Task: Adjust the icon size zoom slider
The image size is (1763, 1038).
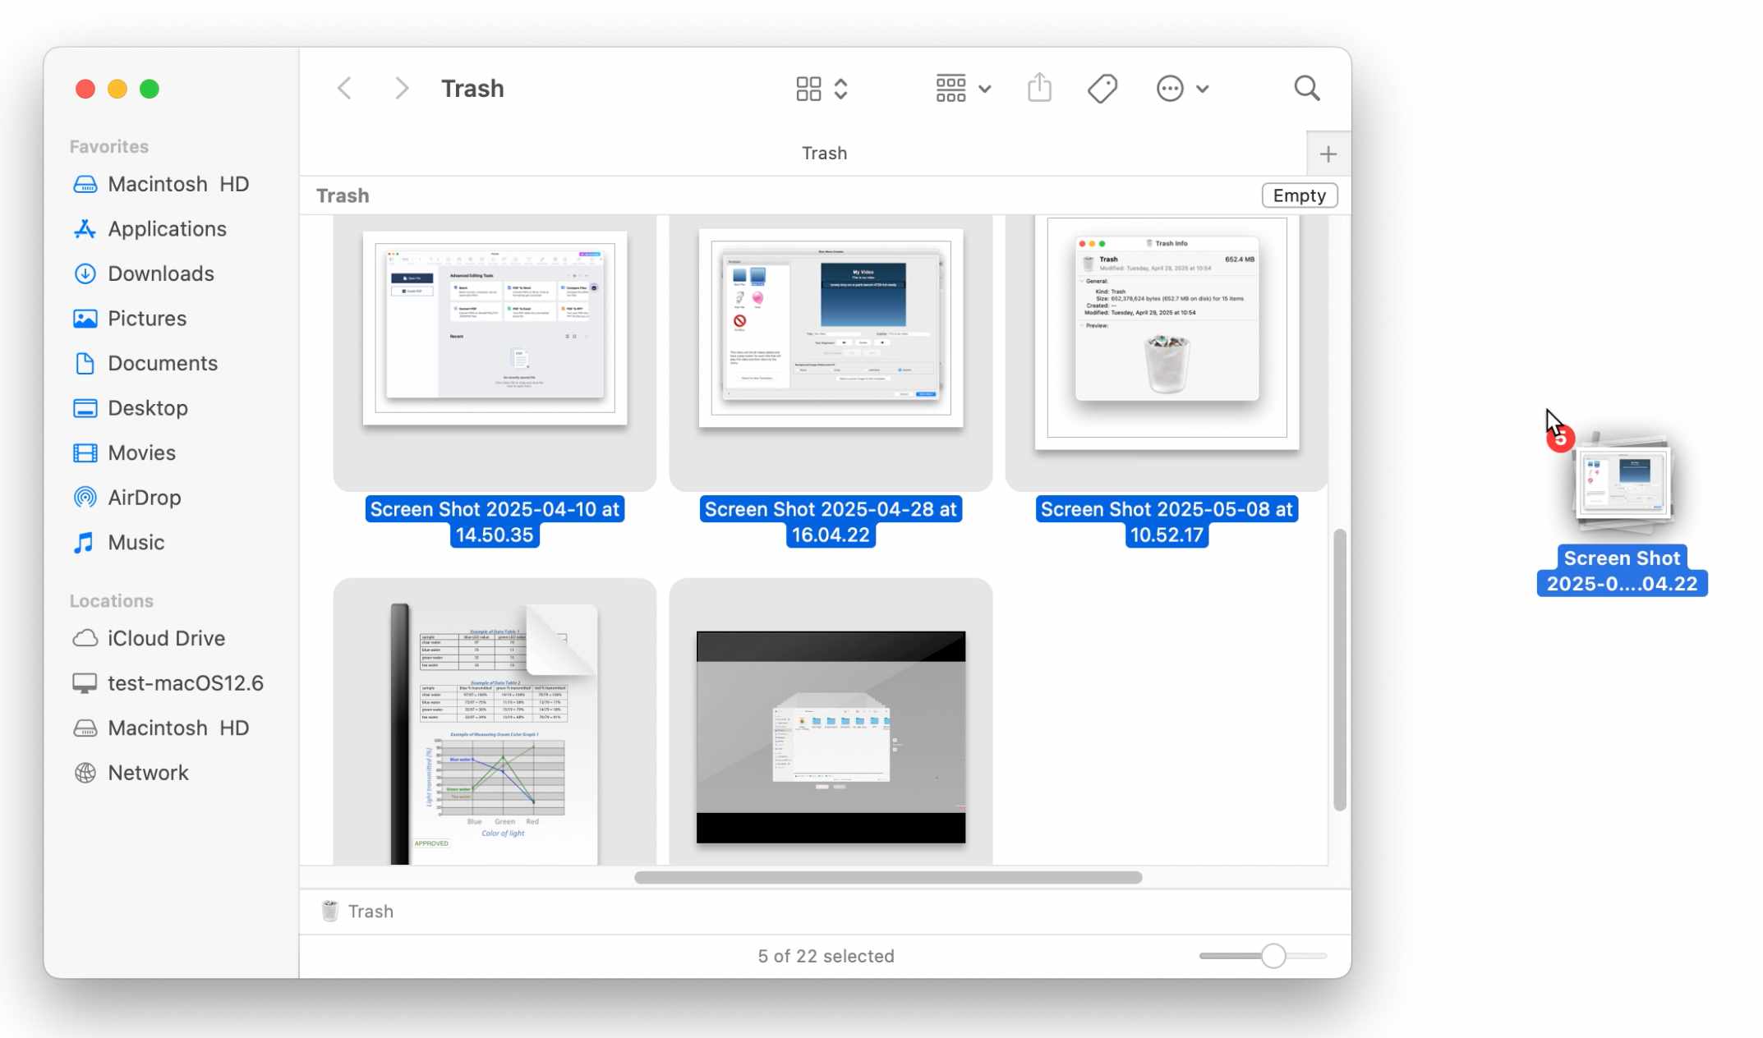Action: point(1273,955)
